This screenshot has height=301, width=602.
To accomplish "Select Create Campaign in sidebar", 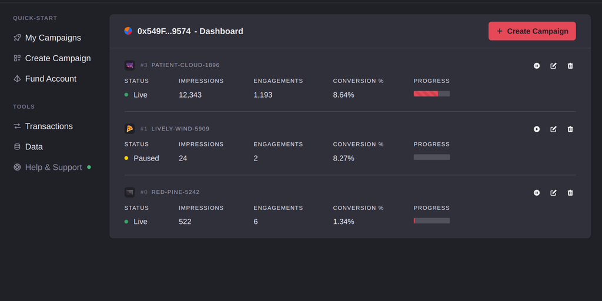I will tap(58, 58).
